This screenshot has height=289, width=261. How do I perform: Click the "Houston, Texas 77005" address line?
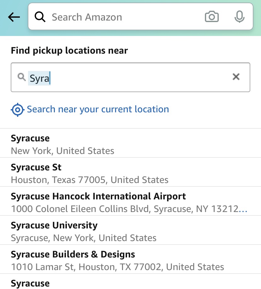(90, 180)
